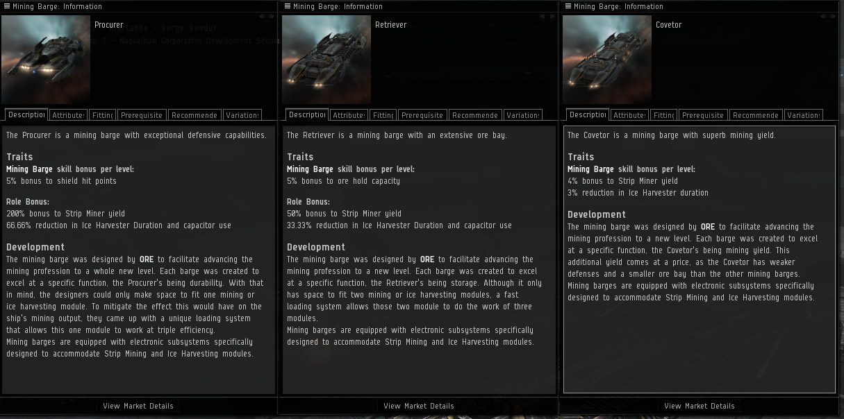
Task: Go forward in the Procurer info window
Action: tap(271, 16)
